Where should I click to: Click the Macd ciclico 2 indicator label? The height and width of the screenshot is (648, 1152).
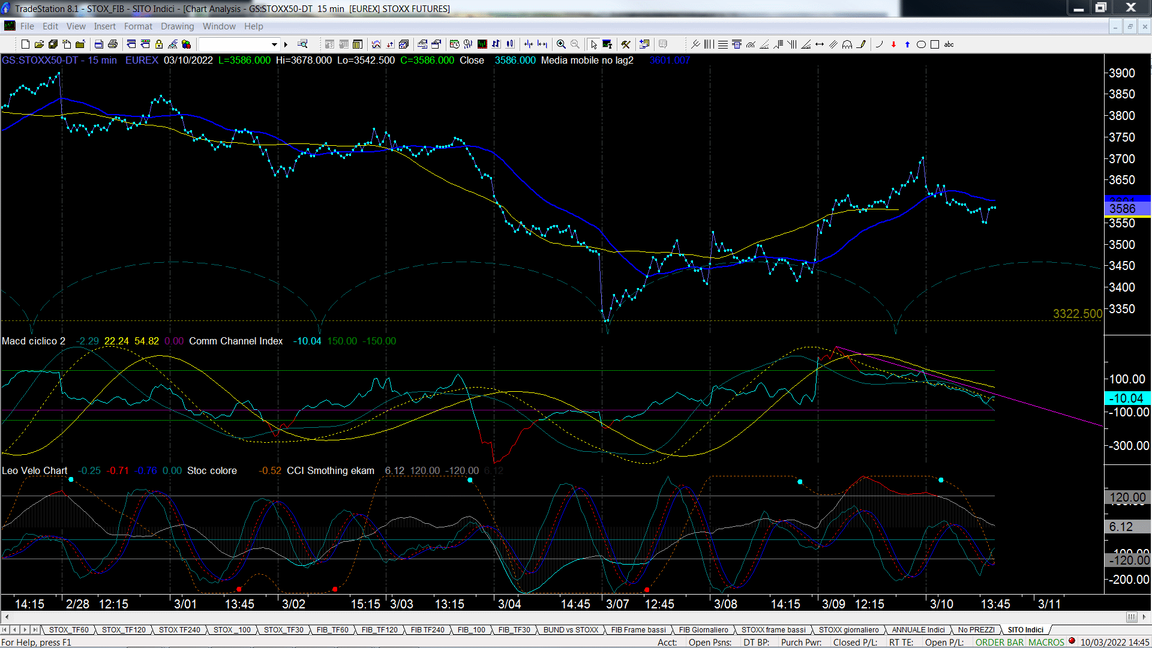tap(34, 341)
